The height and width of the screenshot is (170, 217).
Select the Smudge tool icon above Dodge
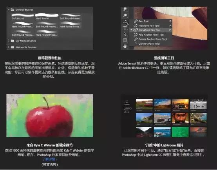click(x=125, y=9)
